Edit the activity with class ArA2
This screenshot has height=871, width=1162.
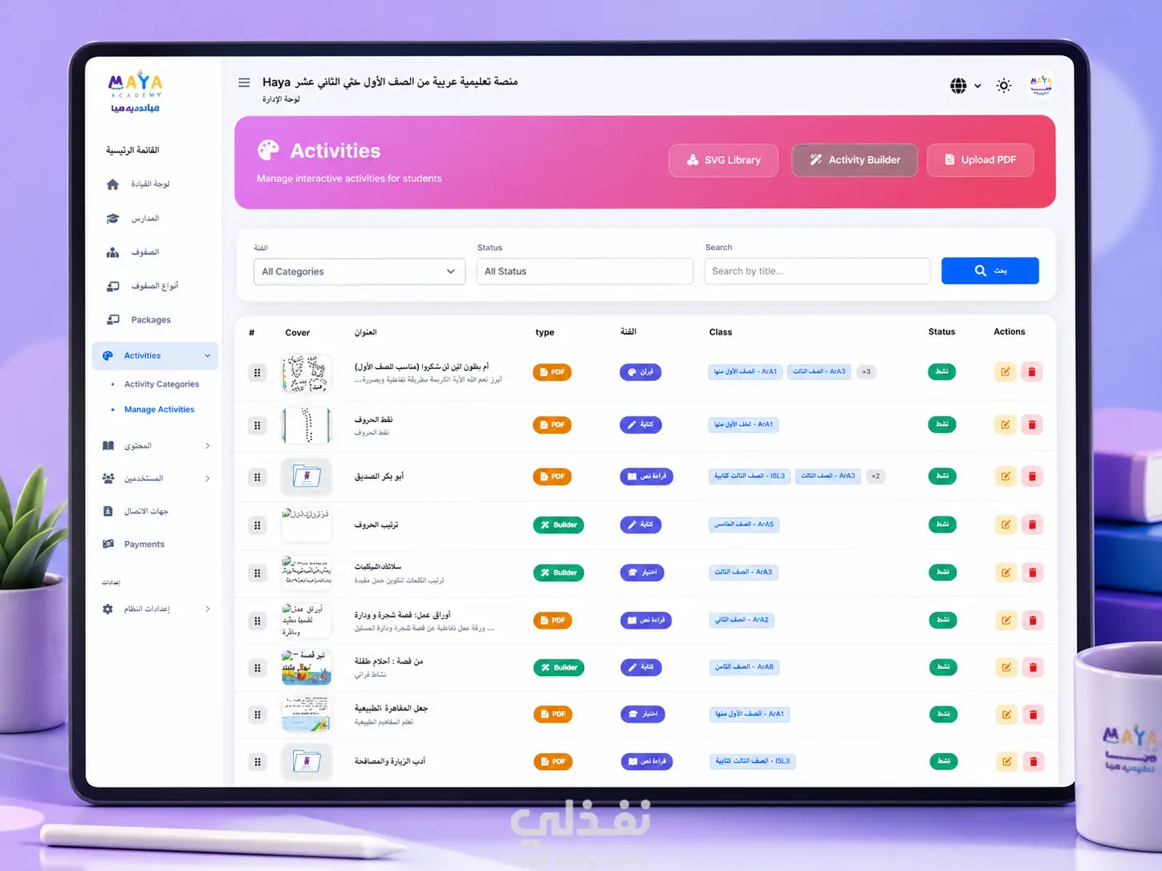(x=1006, y=620)
